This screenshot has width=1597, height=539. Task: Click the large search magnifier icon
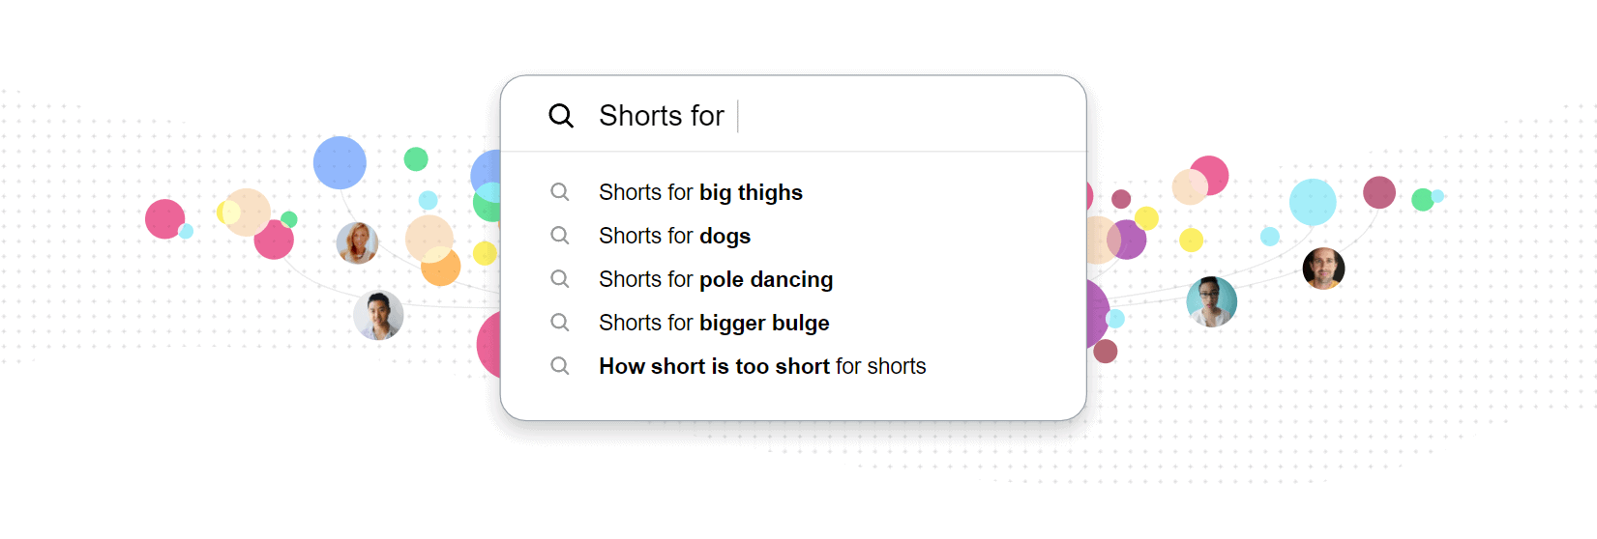pos(561,116)
